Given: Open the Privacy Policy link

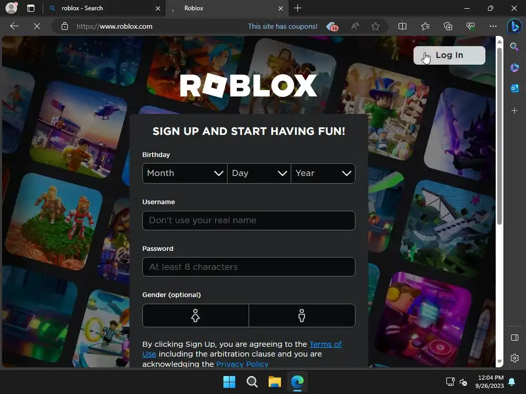Looking at the screenshot, I should tap(242, 364).
